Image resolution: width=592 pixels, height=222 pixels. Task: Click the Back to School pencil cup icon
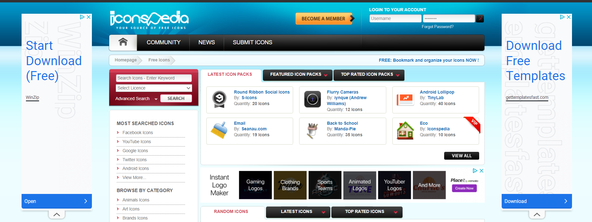click(x=313, y=130)
